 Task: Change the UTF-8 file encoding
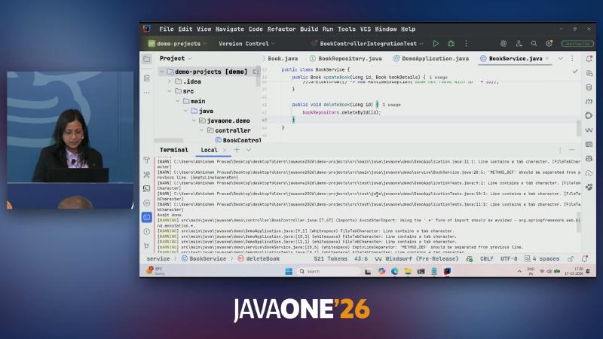click(508, 259)
